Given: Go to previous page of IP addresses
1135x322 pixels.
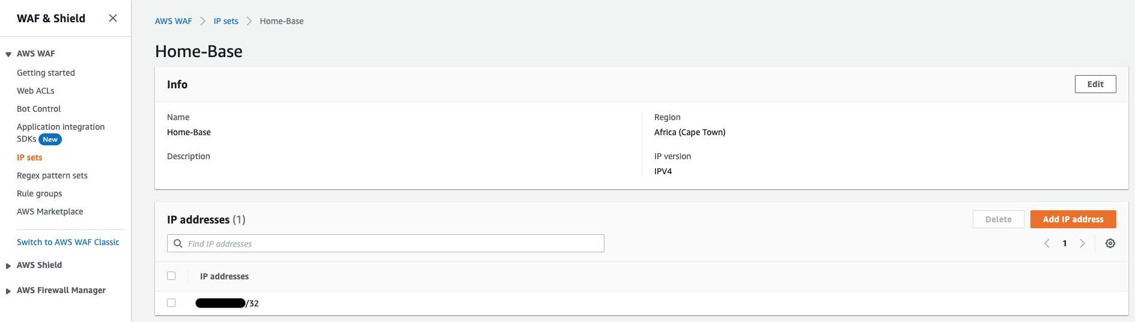Looking at the screenshot, I should (x=1047, y=243).
